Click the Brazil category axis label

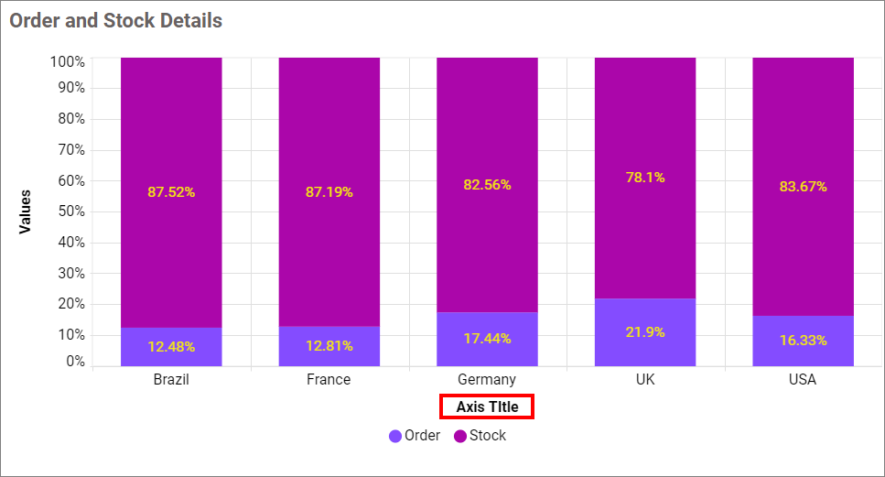pos(171,379)
